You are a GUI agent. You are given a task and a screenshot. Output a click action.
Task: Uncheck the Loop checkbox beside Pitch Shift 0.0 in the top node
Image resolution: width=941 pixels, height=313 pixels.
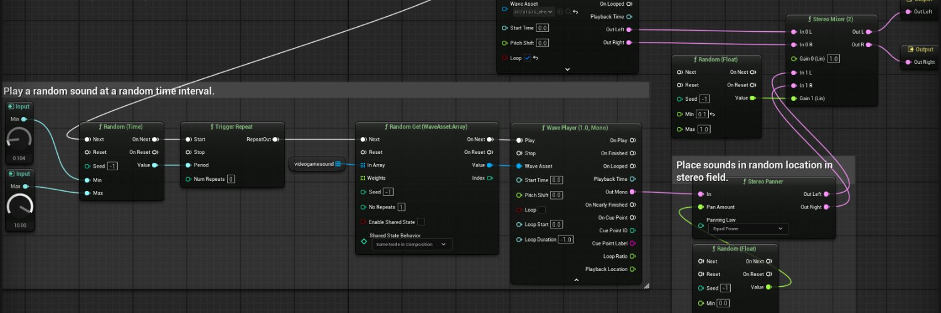528,58
